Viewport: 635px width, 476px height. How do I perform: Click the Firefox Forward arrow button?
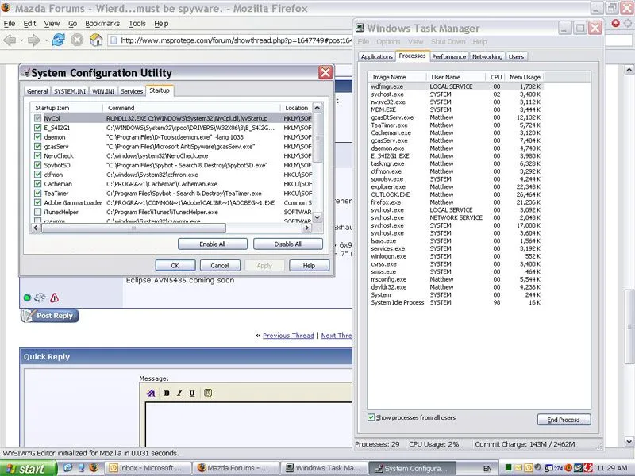coord(34,40)
